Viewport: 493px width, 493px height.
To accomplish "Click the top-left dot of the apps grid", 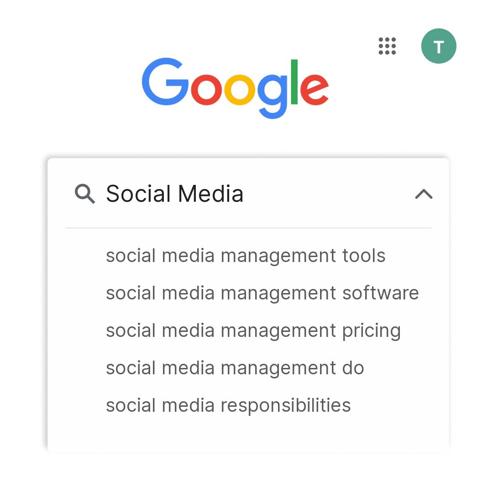I will pos(380,39).
